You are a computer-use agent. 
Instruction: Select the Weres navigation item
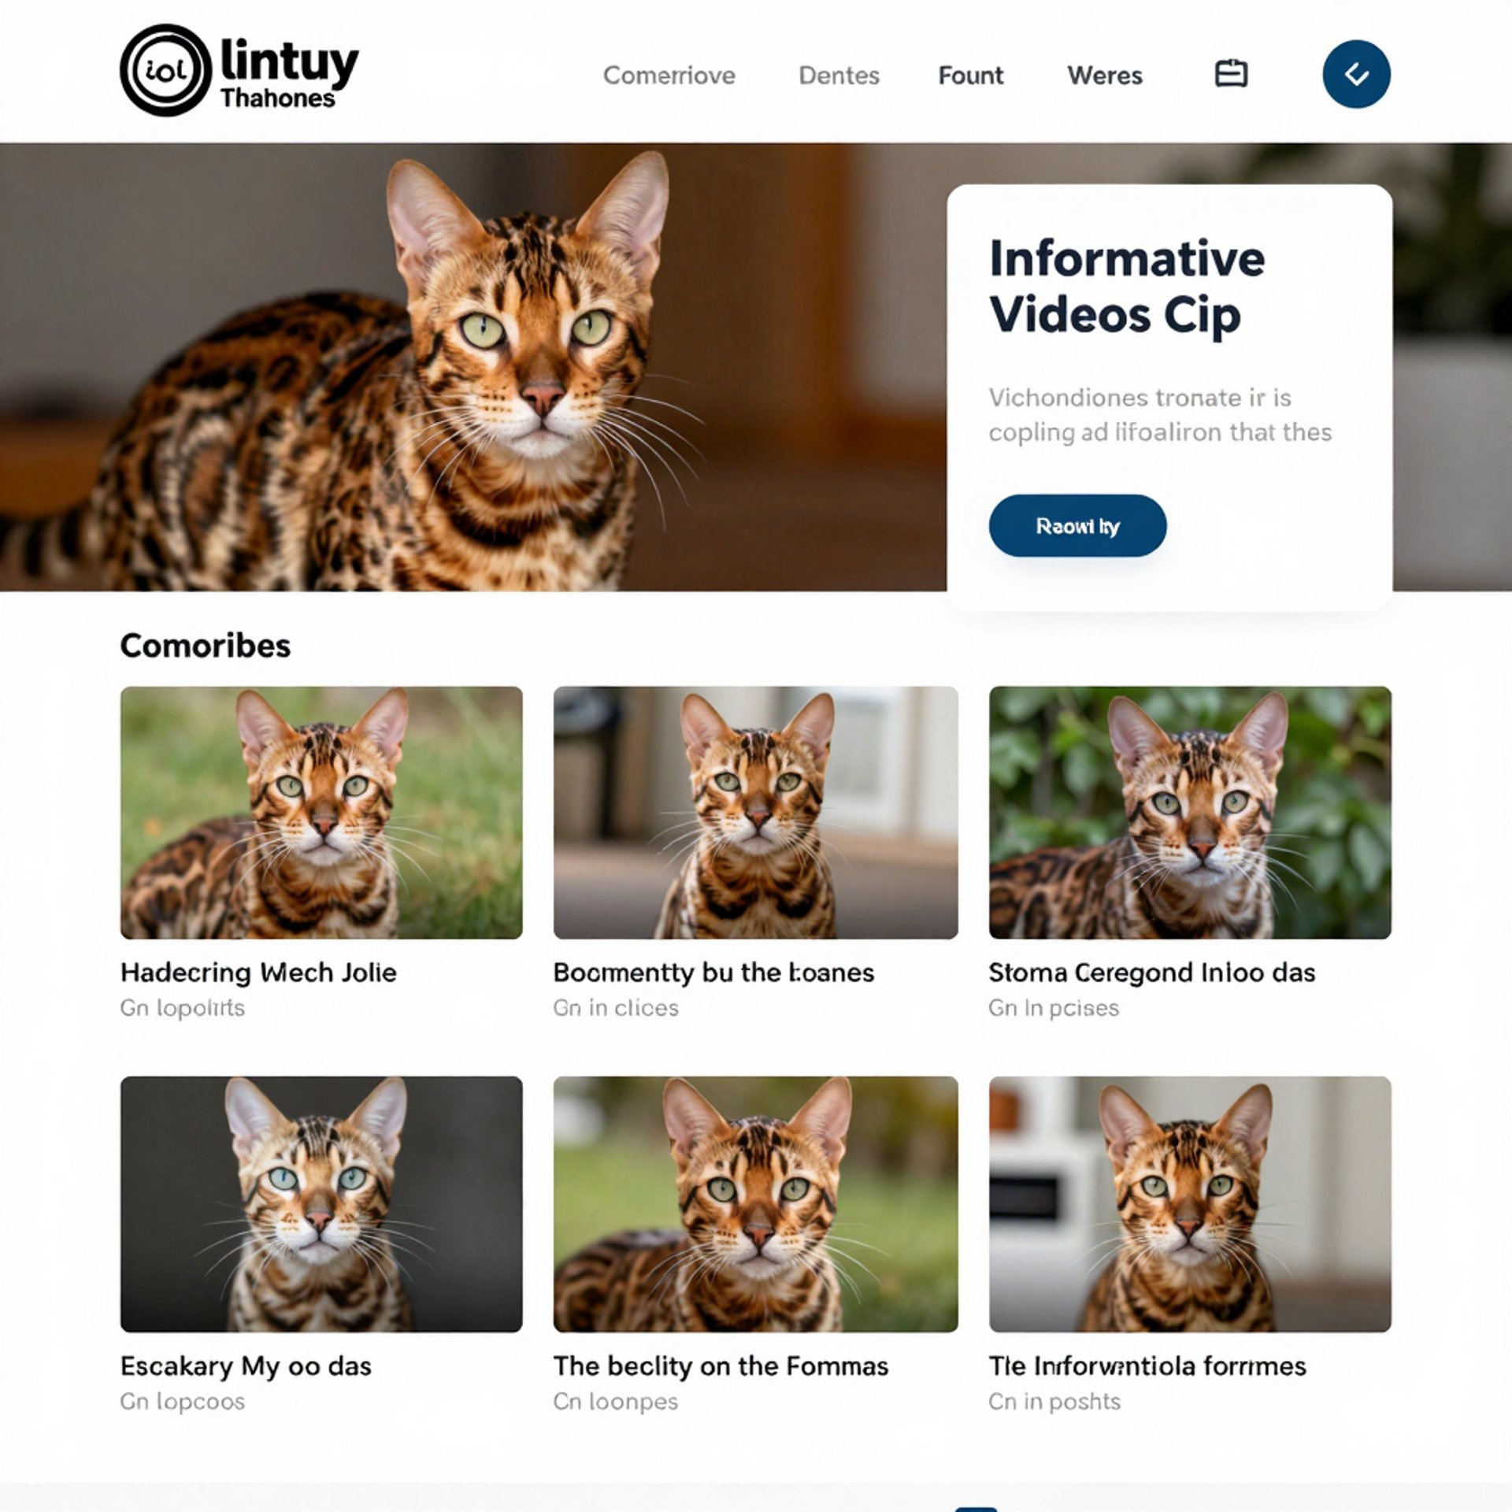coord(1105,76)
